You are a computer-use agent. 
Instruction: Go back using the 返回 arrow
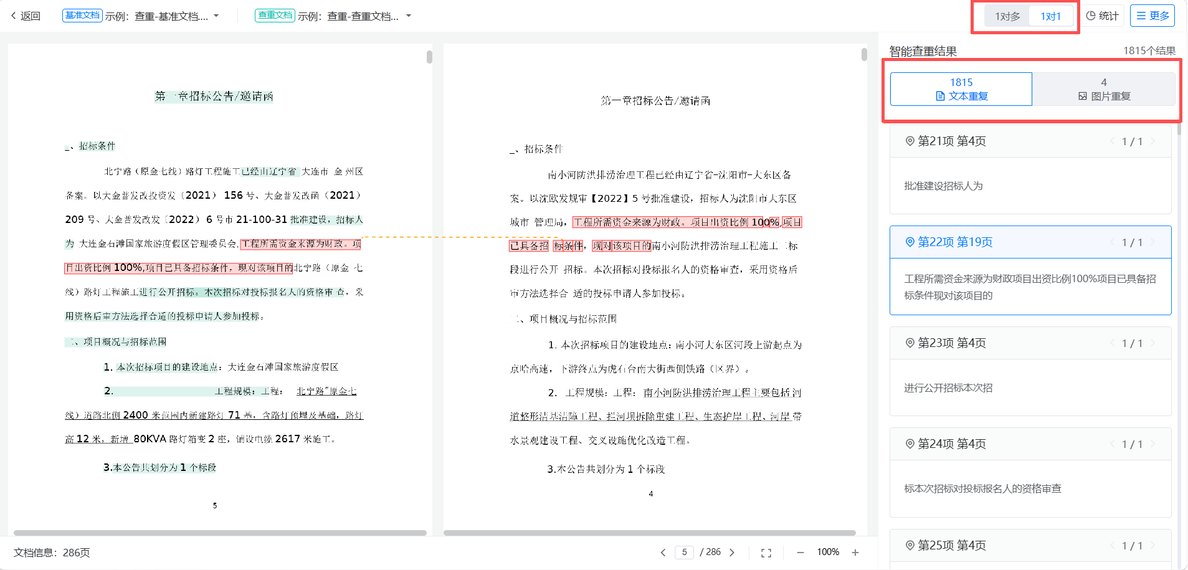point(25,16)
